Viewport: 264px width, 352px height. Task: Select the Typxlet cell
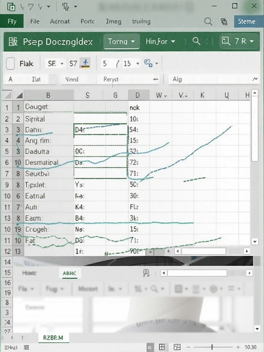click(x=49, y=185)
